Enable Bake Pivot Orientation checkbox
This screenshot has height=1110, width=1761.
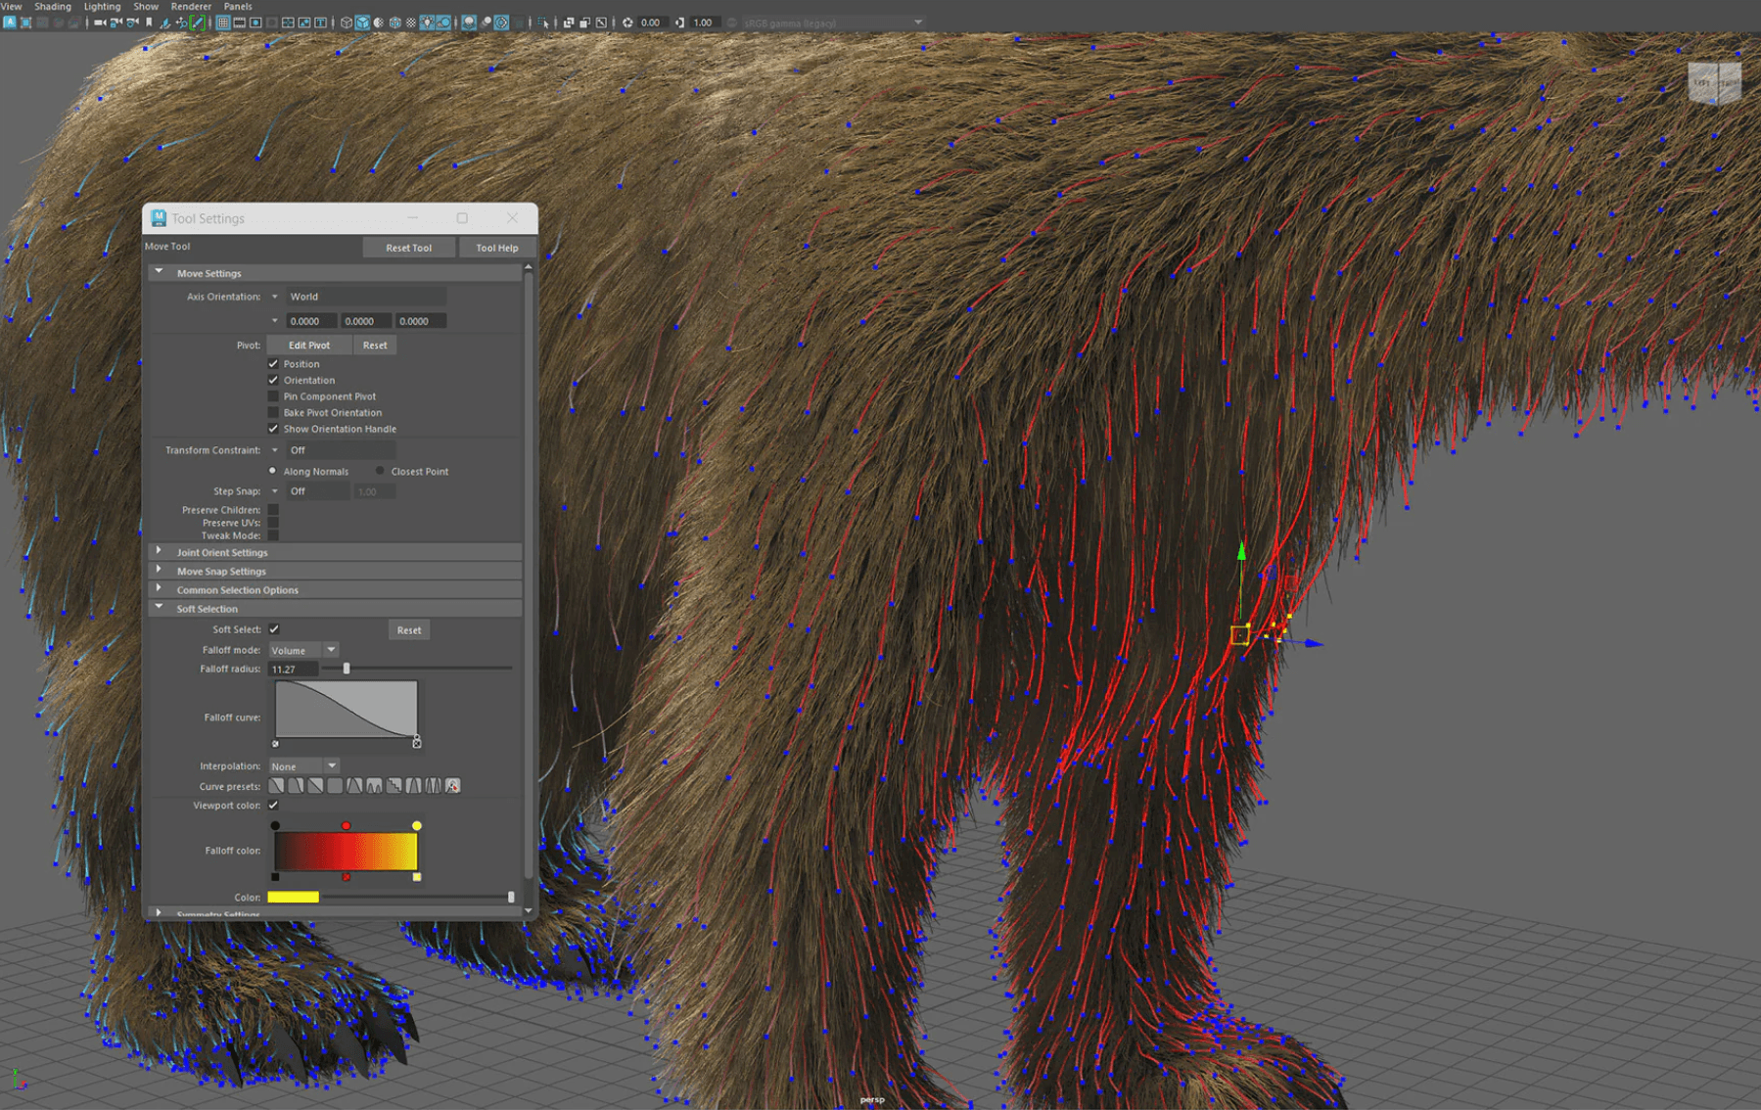click(273, 412)
